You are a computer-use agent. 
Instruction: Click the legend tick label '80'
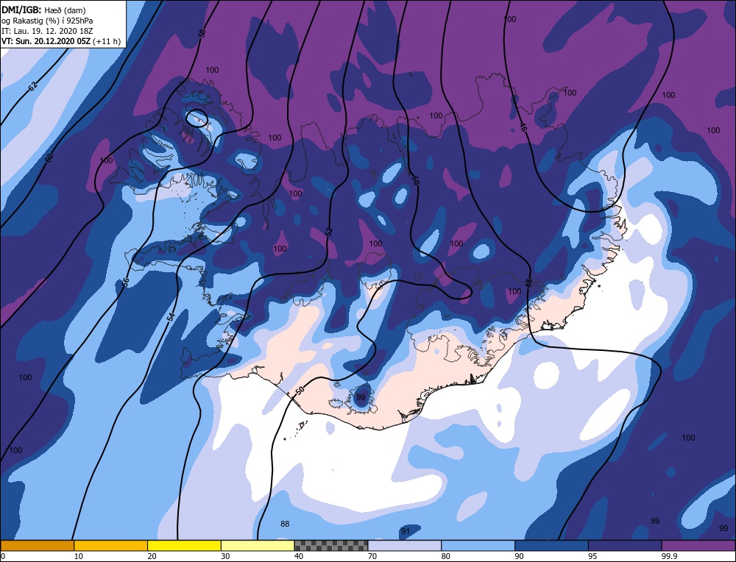click(445, 556)
